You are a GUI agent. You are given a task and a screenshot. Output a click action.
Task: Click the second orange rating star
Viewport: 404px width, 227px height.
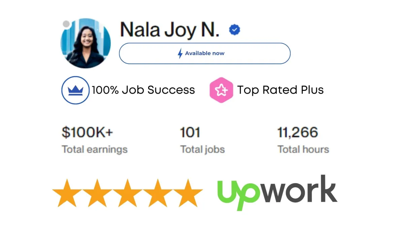pyautogui.click(x=97, y=193)
